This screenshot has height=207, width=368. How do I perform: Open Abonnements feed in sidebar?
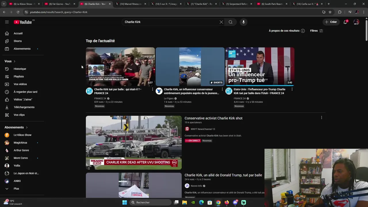pyautogui.click(x=22, y=49)
